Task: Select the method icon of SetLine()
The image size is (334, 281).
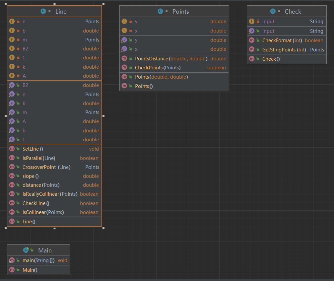Action: pyautogui.click(x=12, y=149)
